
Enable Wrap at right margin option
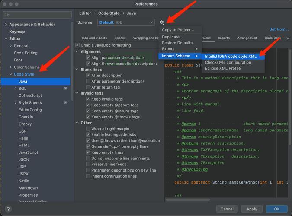[88, 129]
